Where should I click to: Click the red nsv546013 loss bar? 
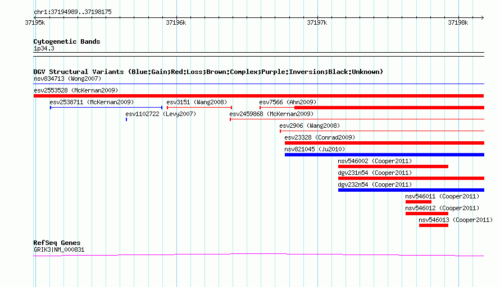click(x=434, y=225)
